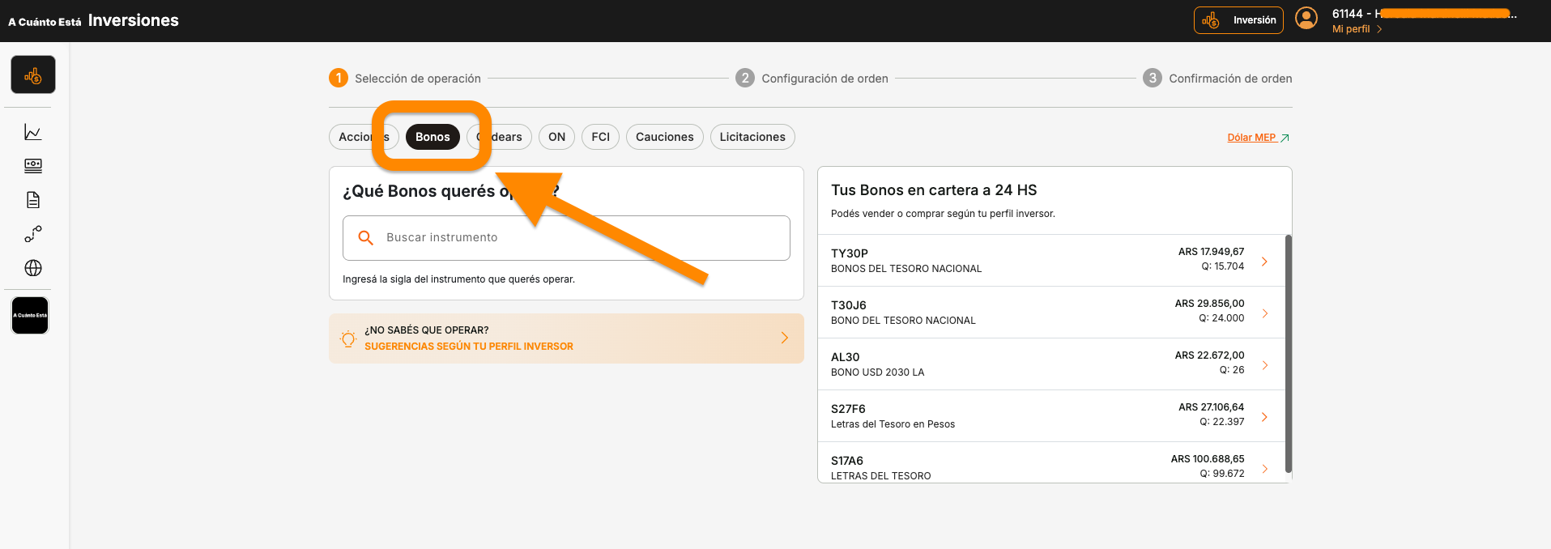
Task: Select the Bonos tab
Action: click(432, 137)
